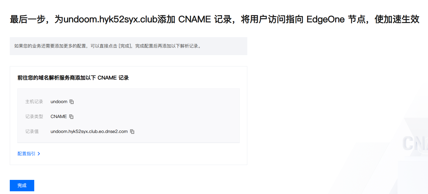Click the gray info banner about 更多的配置
This screenshot has height=194, width=428.
tap(129, 46)
